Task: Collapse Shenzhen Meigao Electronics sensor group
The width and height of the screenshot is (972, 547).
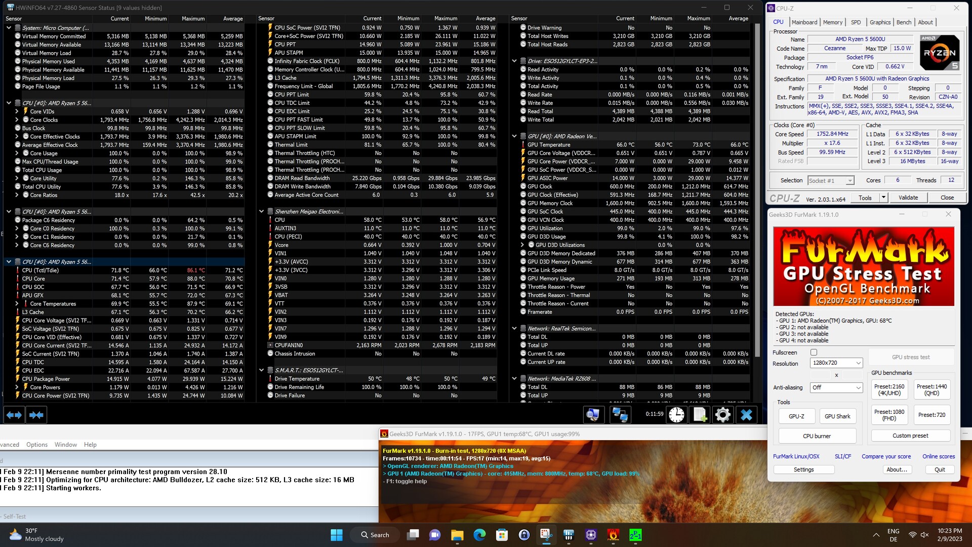Action: click(x=261, y=212)
